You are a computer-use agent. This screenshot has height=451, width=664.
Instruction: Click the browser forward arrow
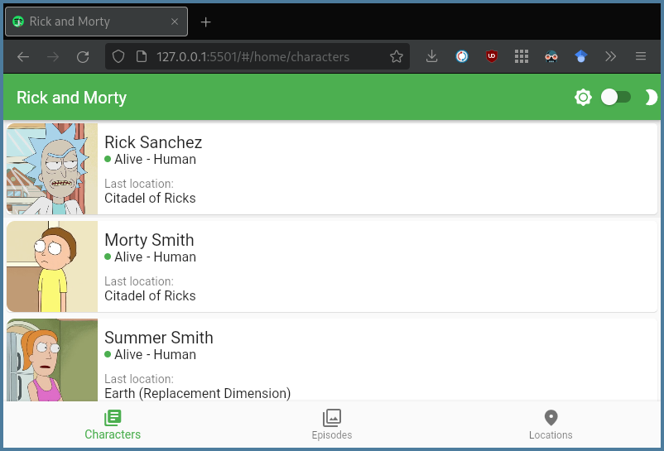click(53, 56)
